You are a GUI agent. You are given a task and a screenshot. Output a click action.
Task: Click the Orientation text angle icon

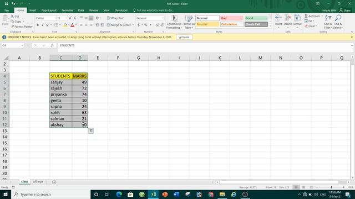98,18
